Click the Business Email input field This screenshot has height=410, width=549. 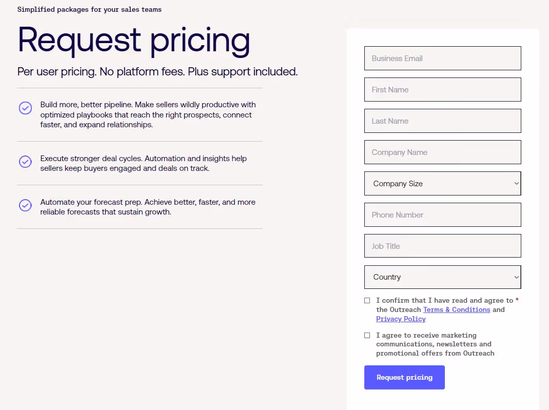[442, 58]
